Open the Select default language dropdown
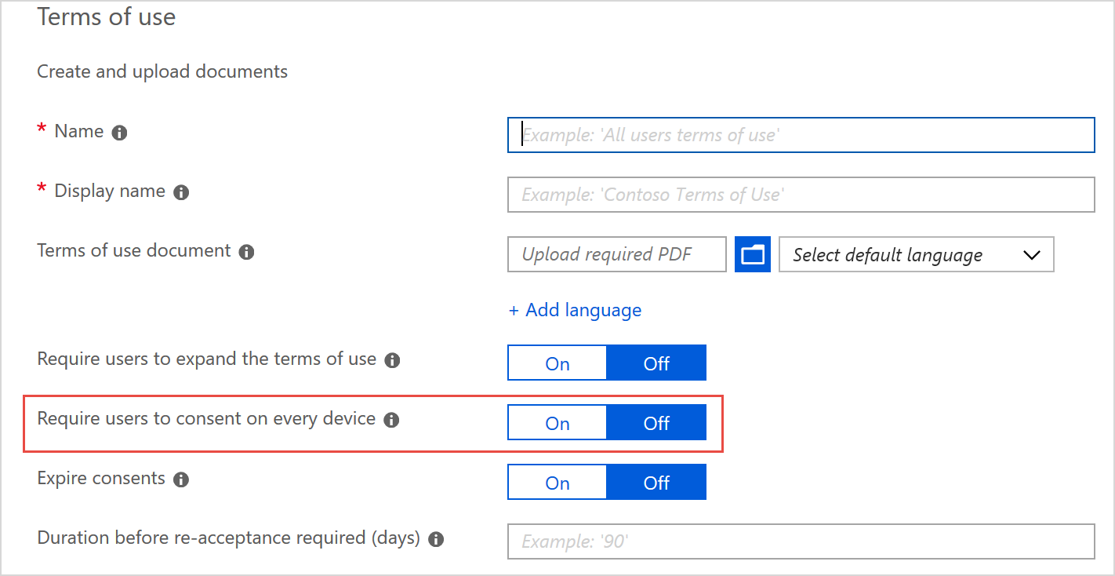The width and height of the screenshot is (1115, 576). 916,255
